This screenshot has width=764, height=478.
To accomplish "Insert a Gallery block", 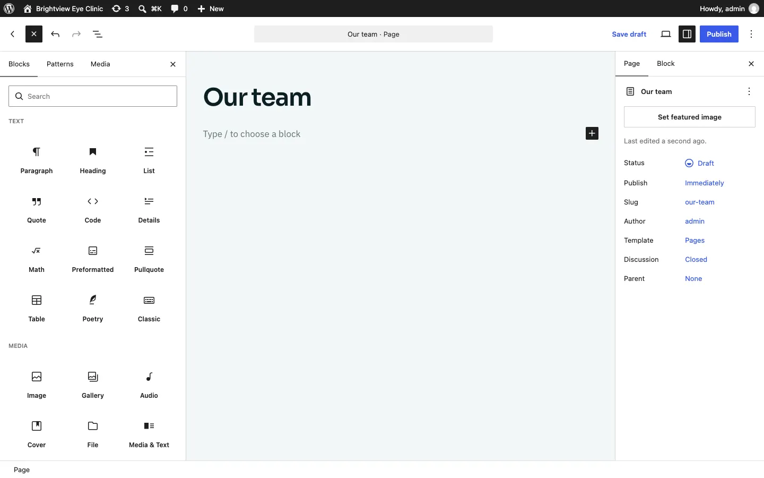I will pos(93,386).
